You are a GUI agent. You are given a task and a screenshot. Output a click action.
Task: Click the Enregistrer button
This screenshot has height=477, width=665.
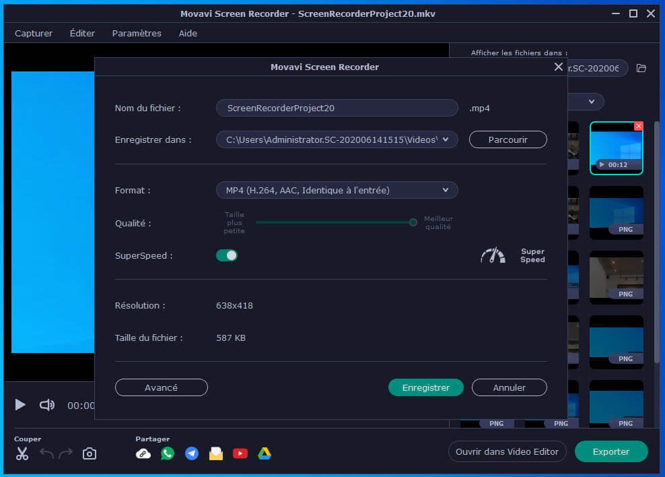coord(426,387)
